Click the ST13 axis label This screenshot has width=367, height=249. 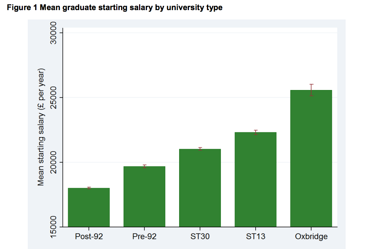coord(256,236)
